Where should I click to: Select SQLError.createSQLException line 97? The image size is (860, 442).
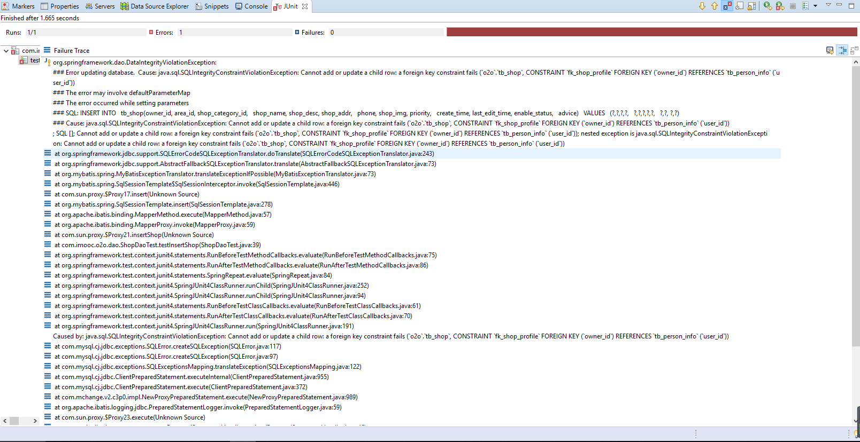coord(166,357)
